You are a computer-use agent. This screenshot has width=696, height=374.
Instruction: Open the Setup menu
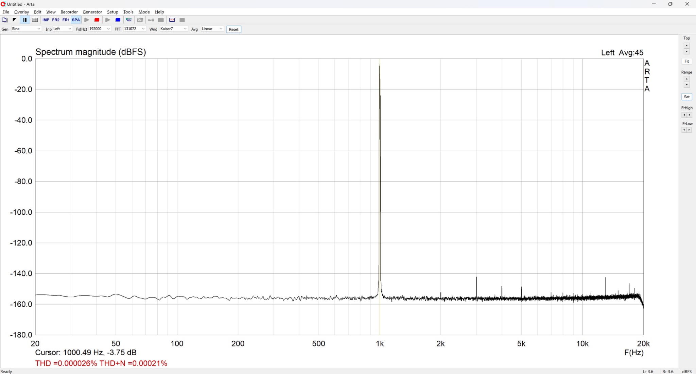tap(112, 12)
